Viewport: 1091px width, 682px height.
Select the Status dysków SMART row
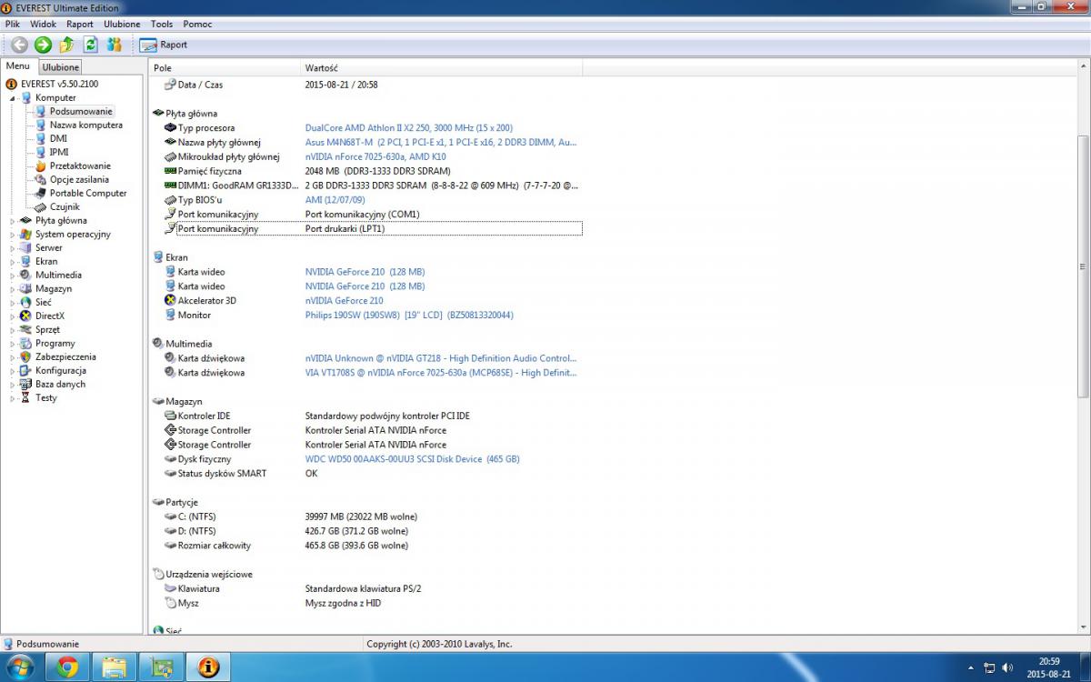coord(373,474)
